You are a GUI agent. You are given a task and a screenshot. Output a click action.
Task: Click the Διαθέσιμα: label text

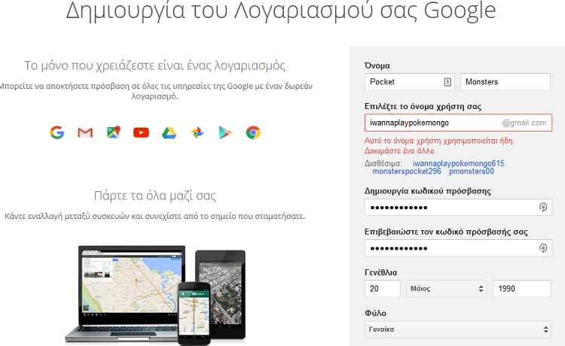click(383, 163)
